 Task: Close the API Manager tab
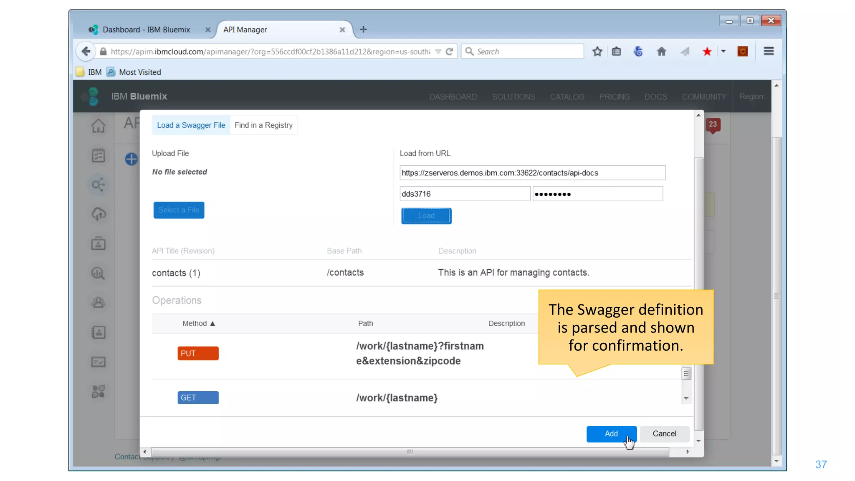tap(342, 30)
